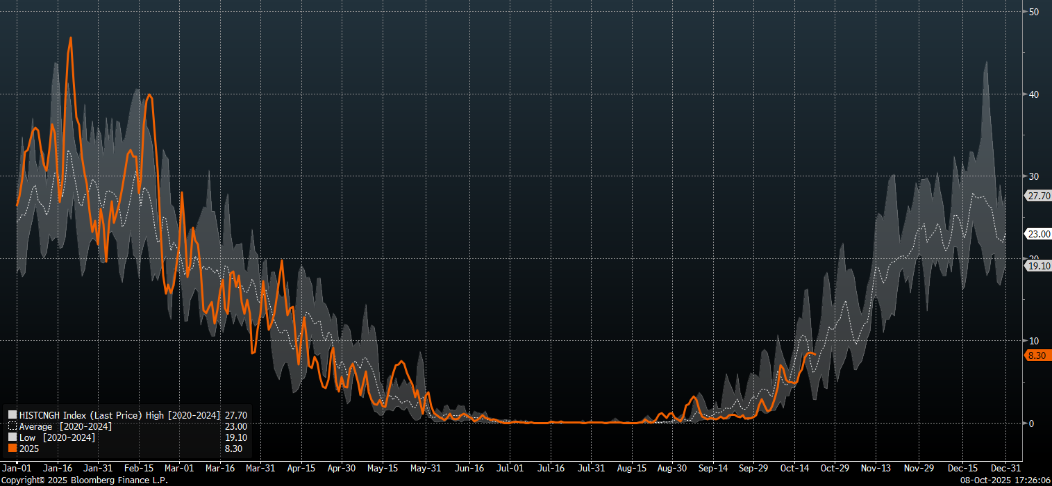Click the dashed Average legend swatch
The height and width of the screenshot is (486, 1052).
point(12,426)
